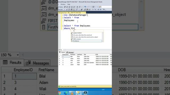Click the IntelliSense list scrollbar
The height and width of the screenshot is (95, 170).
tap(103, 37)
